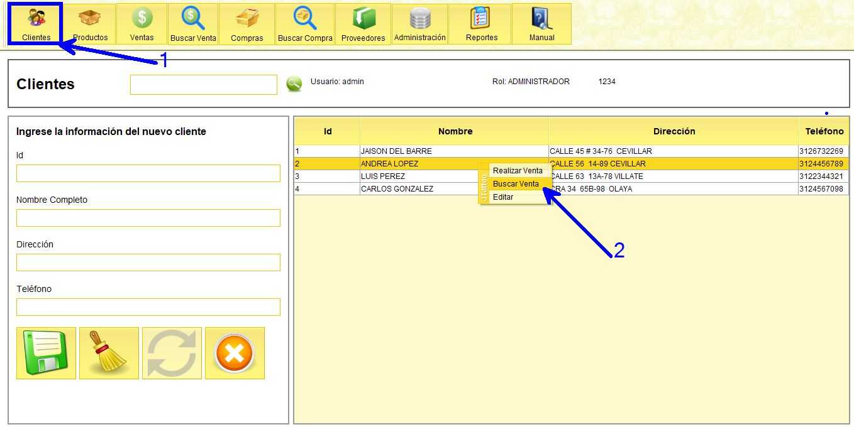Select Editar in the context menu
The height and width of the screenshot is (427, 854).
(503, 197)
